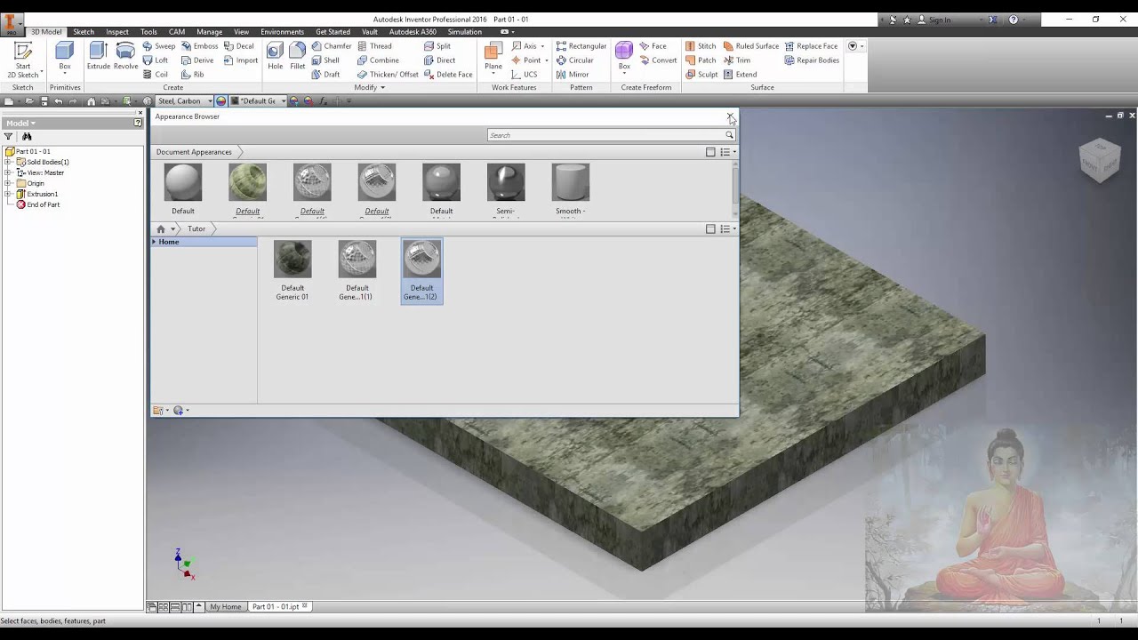
Task: Open the Repair Bodies tool
Action: pyautogui.click(x=812, y=60)
